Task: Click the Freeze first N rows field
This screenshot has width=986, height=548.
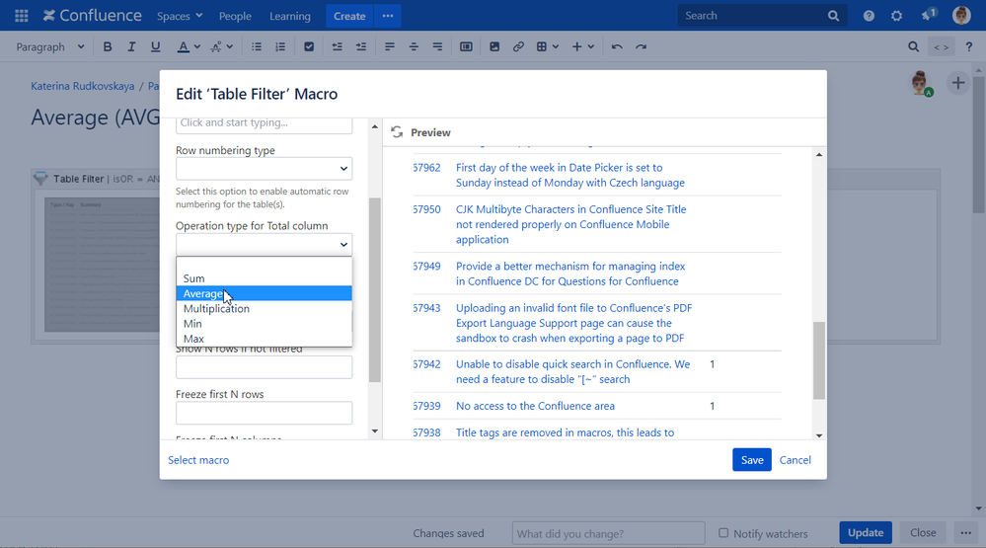Action: [x=265, y=413]
